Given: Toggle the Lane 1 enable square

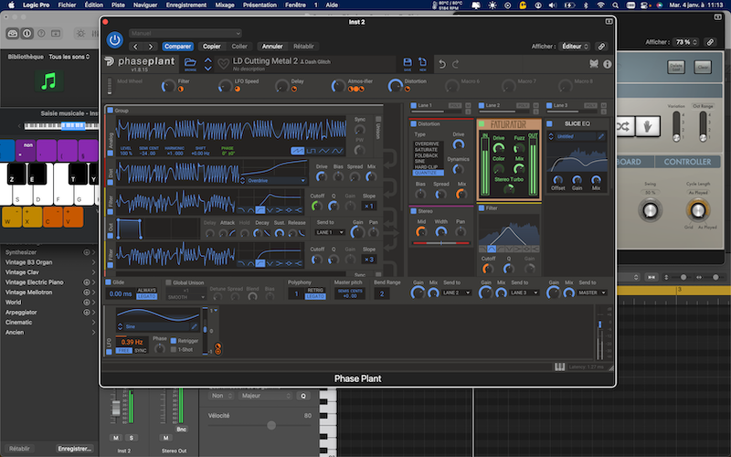Looking at the screenshot, I should coord(414,105).
